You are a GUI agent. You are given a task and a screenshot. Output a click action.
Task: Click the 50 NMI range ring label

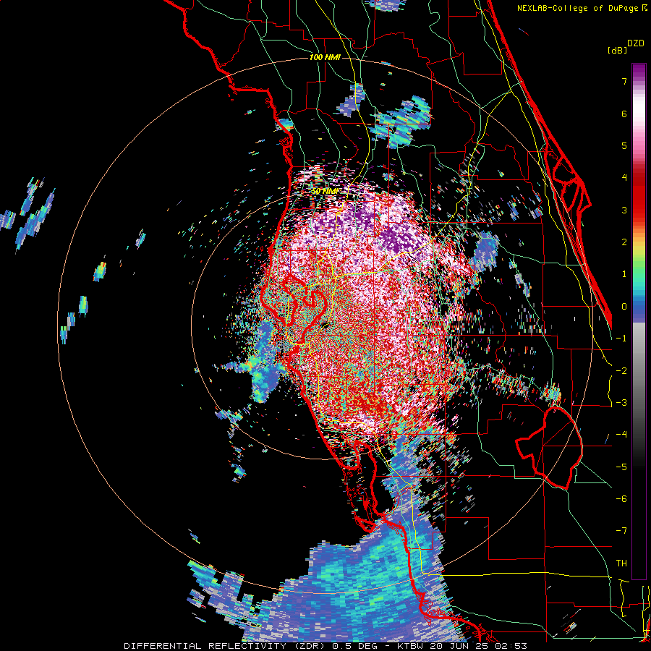pos(325,192)
